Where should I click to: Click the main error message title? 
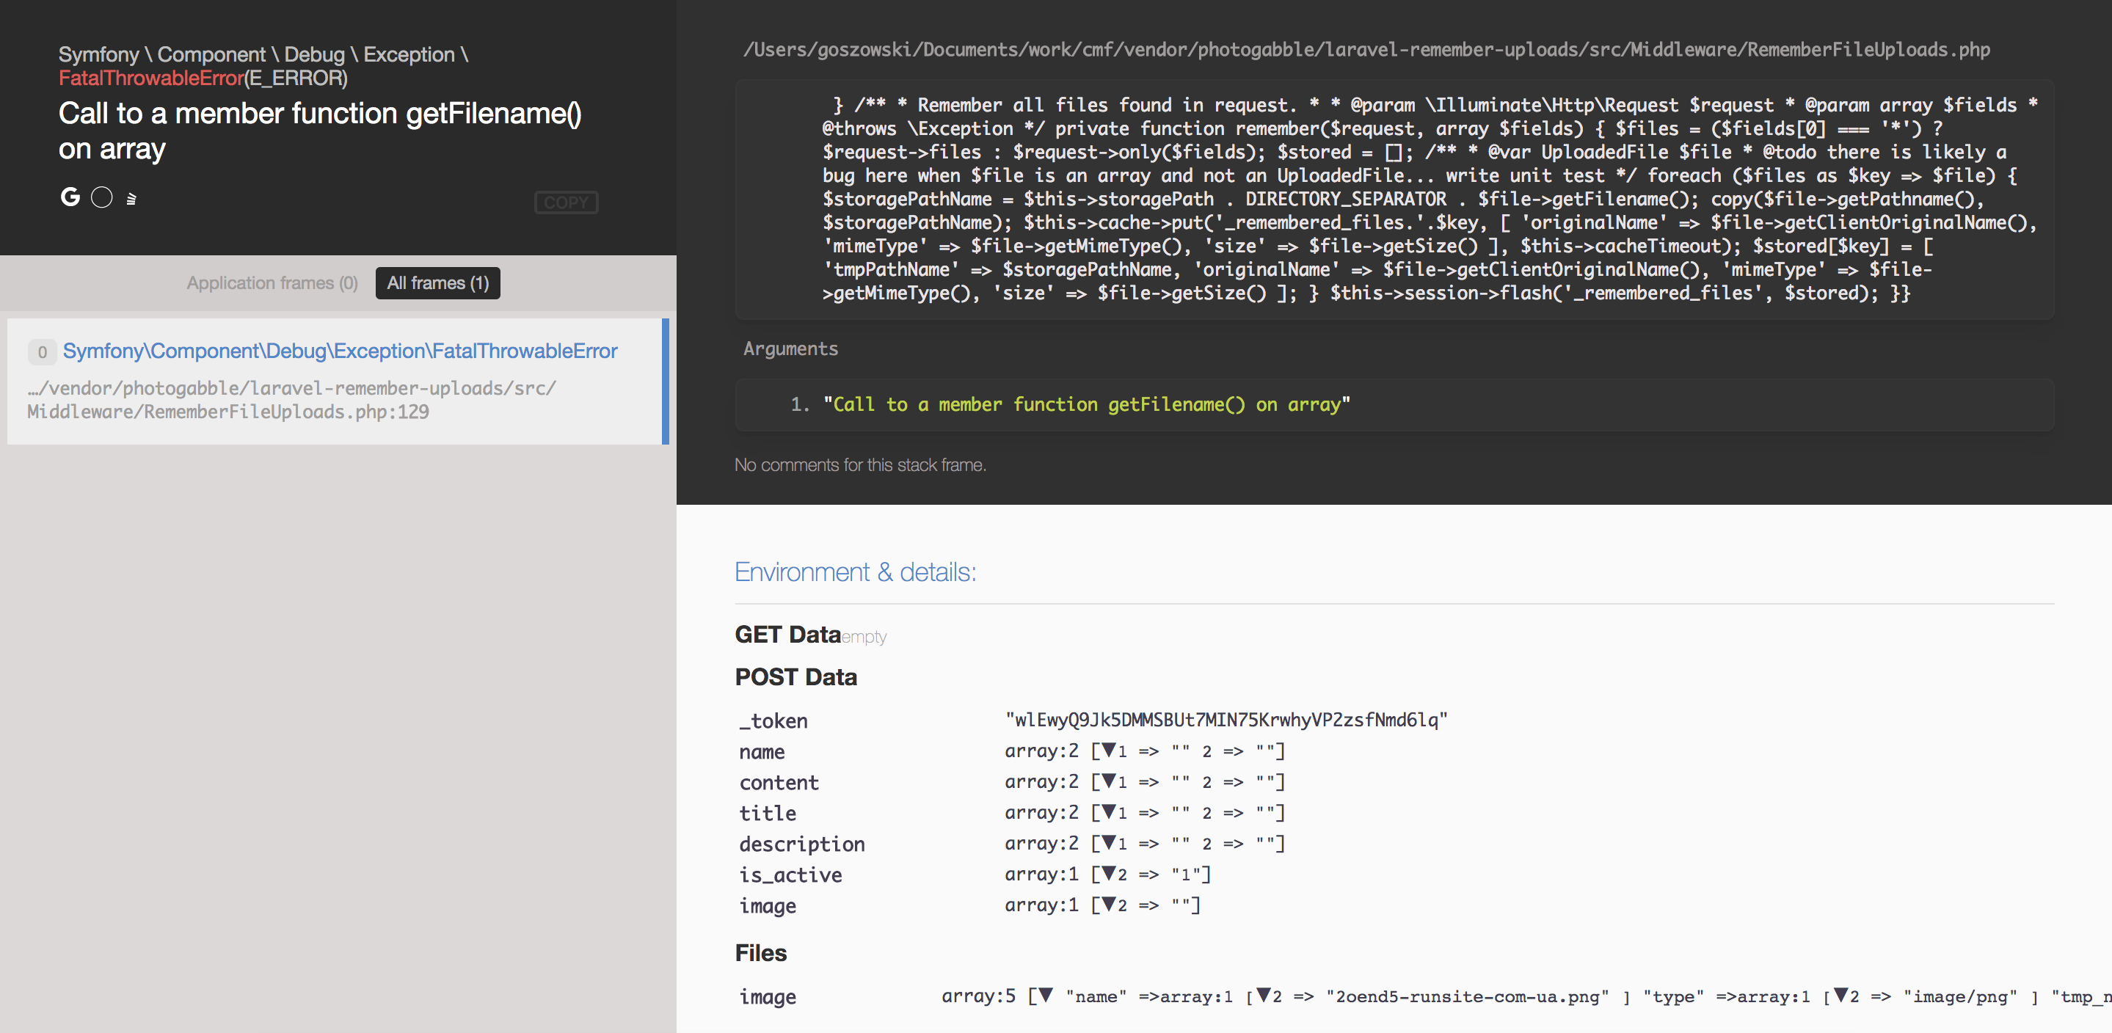320,131
